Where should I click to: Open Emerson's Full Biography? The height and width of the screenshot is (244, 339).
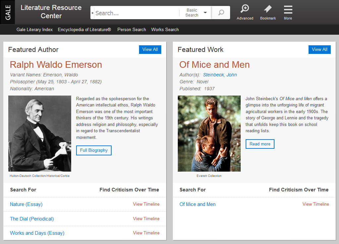94,150
